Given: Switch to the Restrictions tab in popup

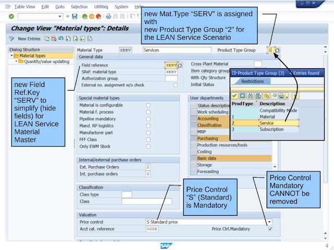Looking at the screenshot, I should 252,81.
